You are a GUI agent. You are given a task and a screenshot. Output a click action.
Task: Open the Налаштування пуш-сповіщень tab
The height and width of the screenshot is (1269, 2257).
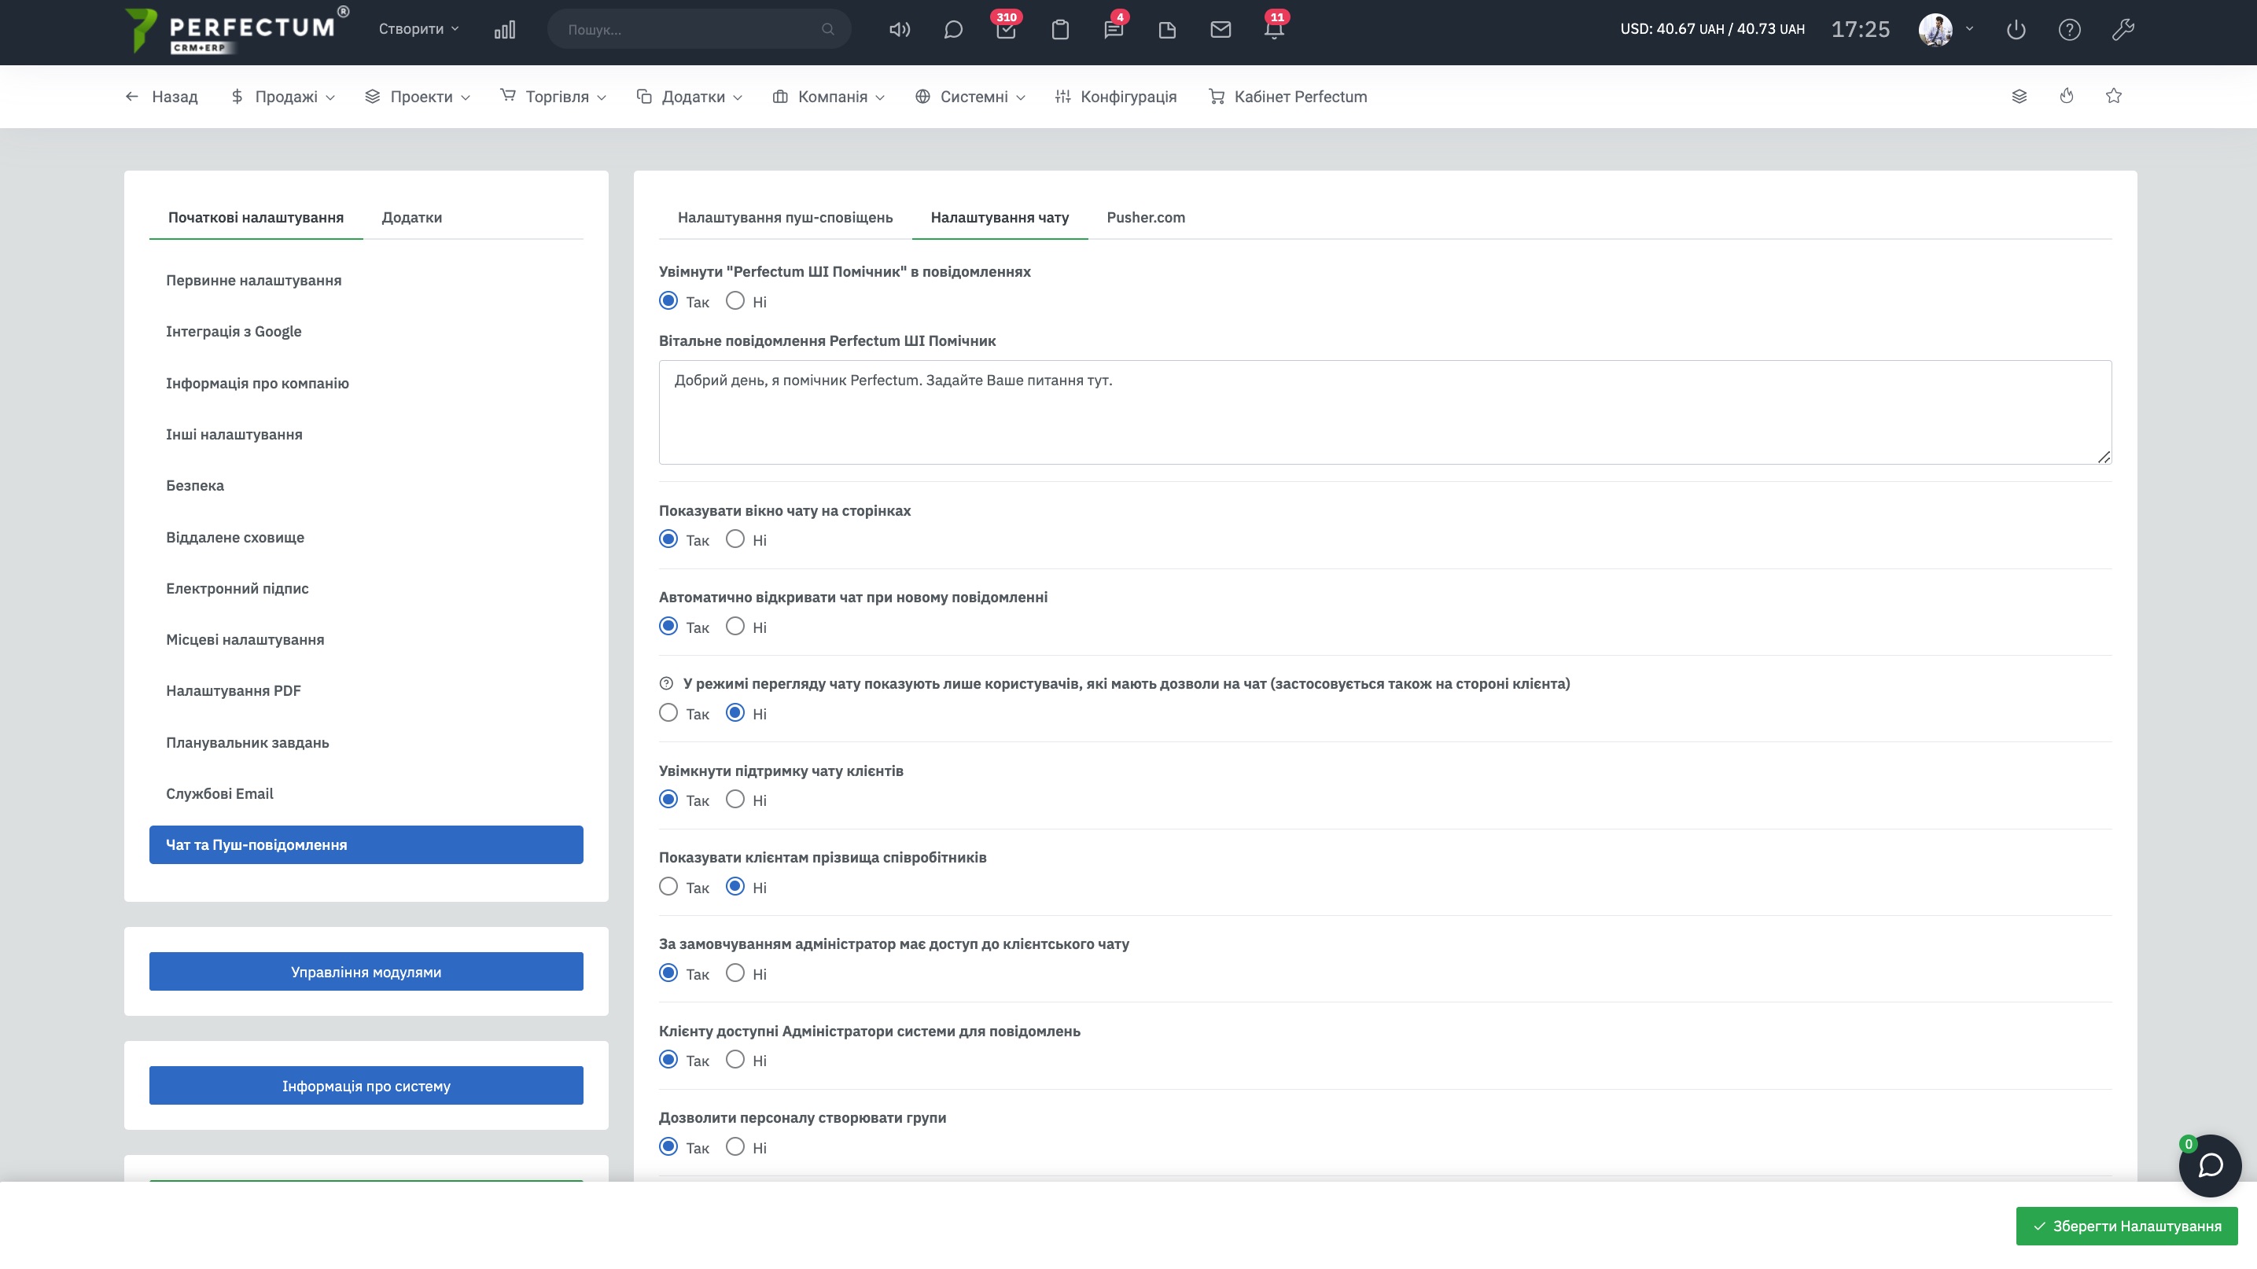(784, 217)
